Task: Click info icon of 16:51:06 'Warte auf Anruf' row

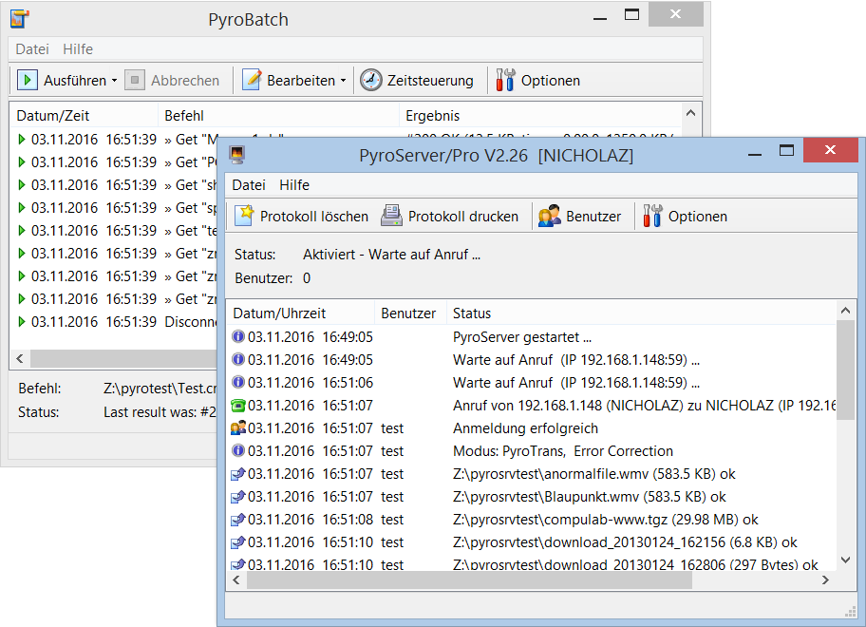Action: point(238,382)
